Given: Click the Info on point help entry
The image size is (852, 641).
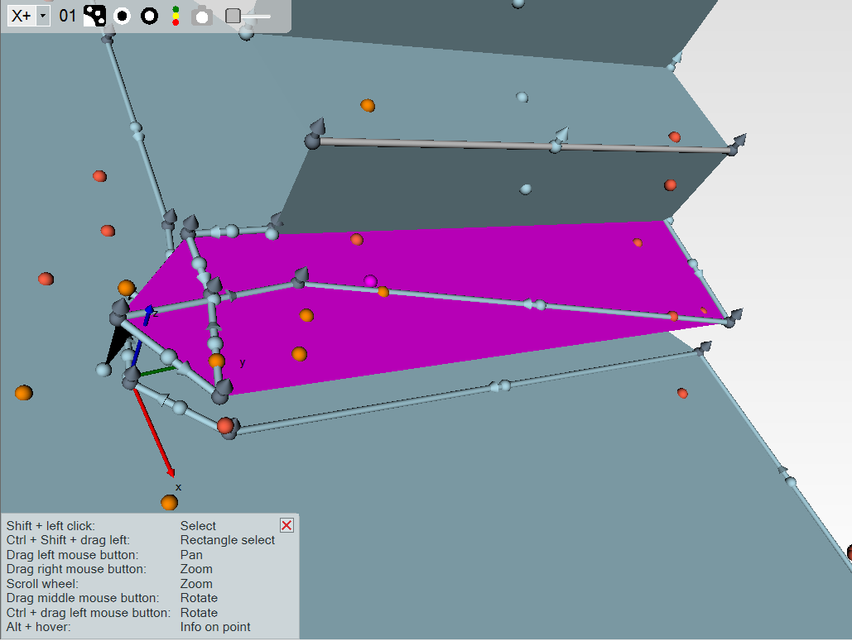Looking at the screenshot, I should (215, 627).
